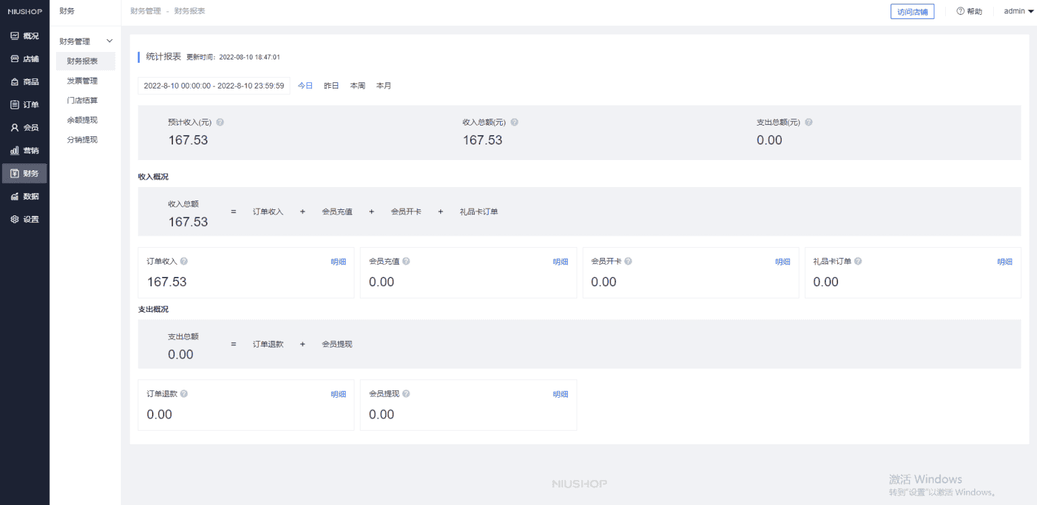The image size is (1037, 505).
Task: Collapse the 财务管理 menu chevron
Action: (x=110, y=41)
